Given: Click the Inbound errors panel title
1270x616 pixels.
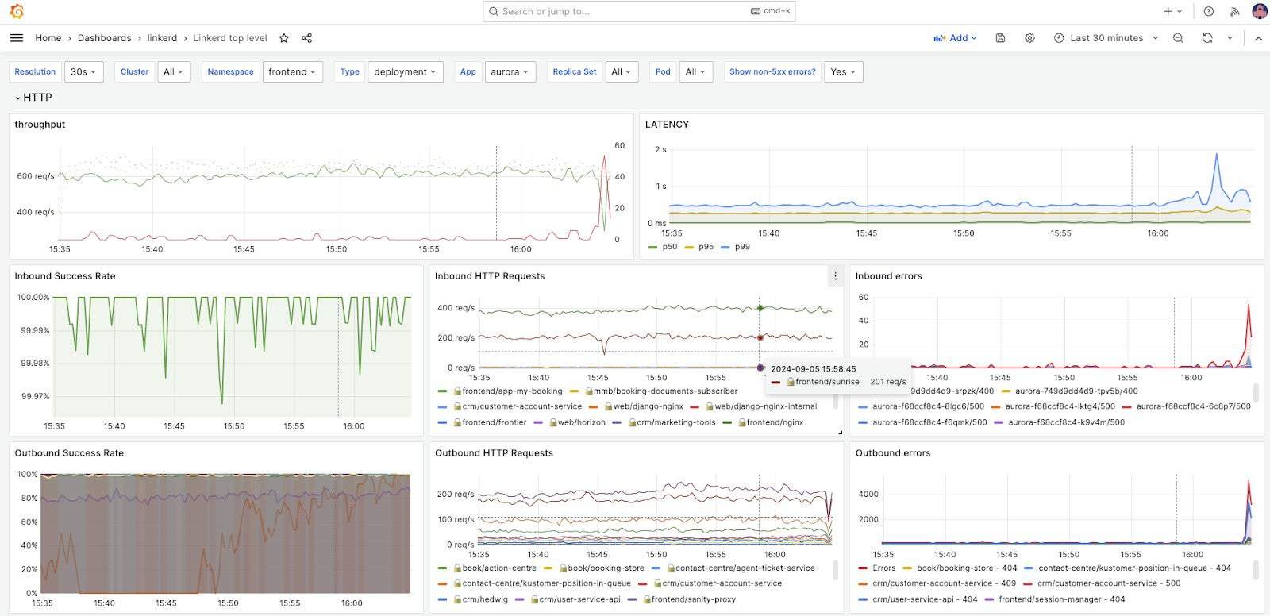Looking at the screenshot, I should click(x=889, y=276).
